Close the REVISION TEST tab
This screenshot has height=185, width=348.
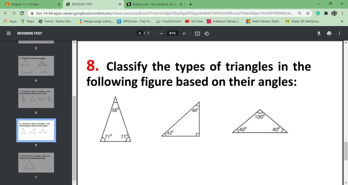coord(120,4)
